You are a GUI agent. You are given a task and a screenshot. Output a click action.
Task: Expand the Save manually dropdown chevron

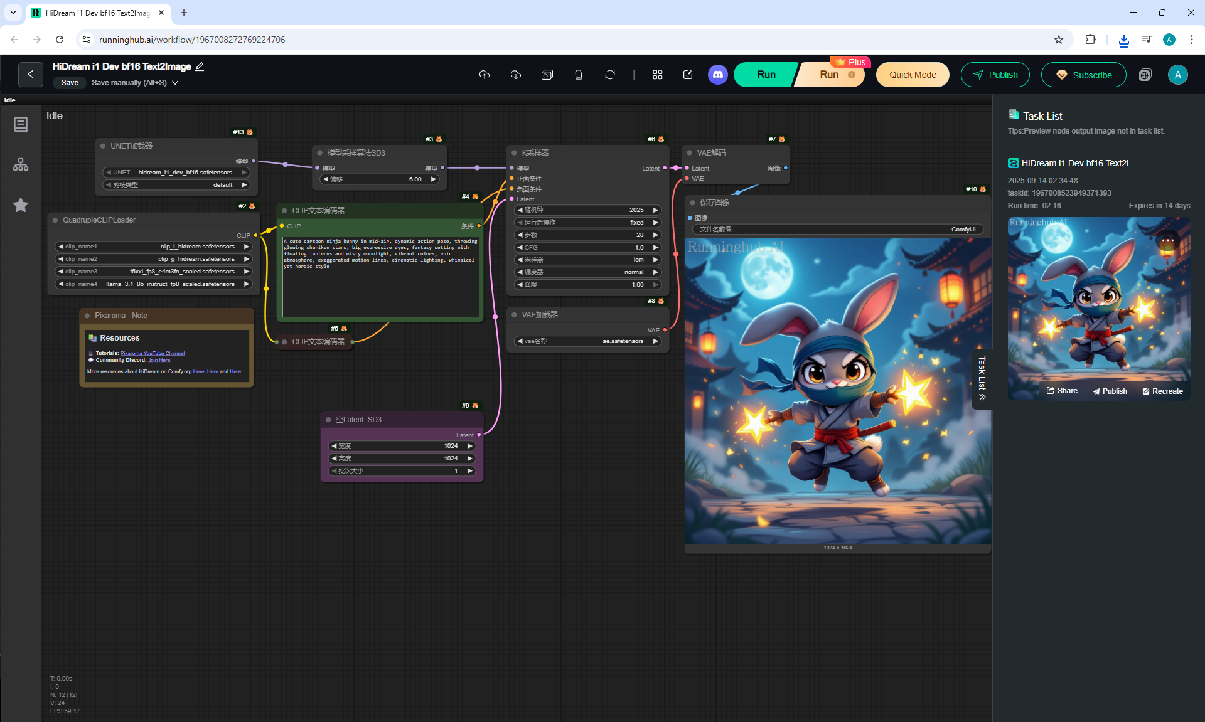[x=175, y=83]
